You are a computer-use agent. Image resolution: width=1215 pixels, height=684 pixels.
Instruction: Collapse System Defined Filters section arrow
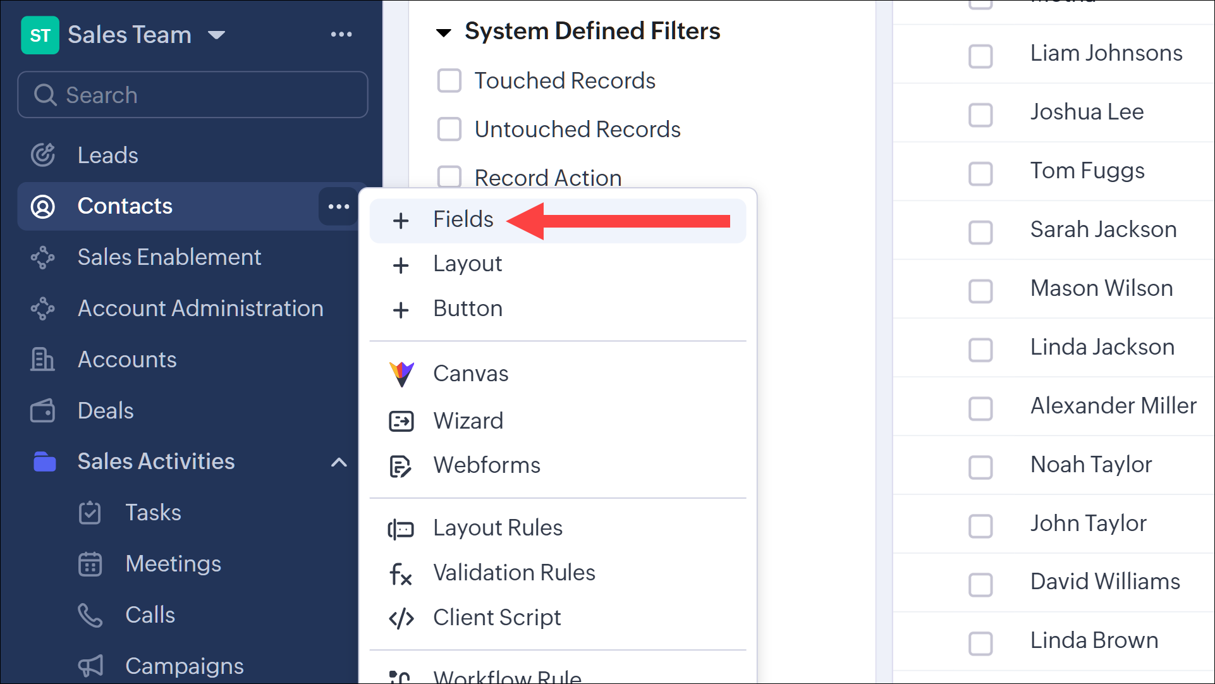point(444,32)
